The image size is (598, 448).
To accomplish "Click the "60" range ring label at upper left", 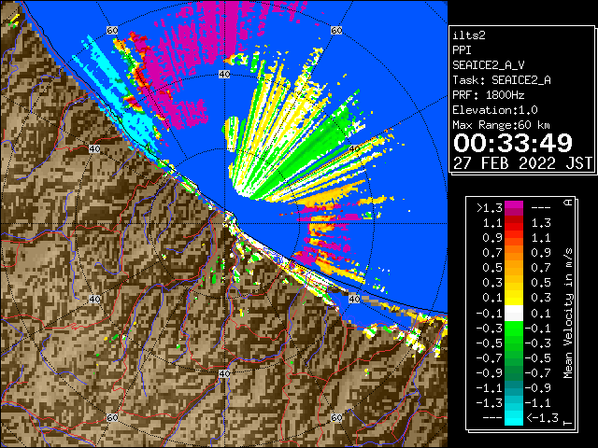I will pyautogui.click(x=112, y=31).
